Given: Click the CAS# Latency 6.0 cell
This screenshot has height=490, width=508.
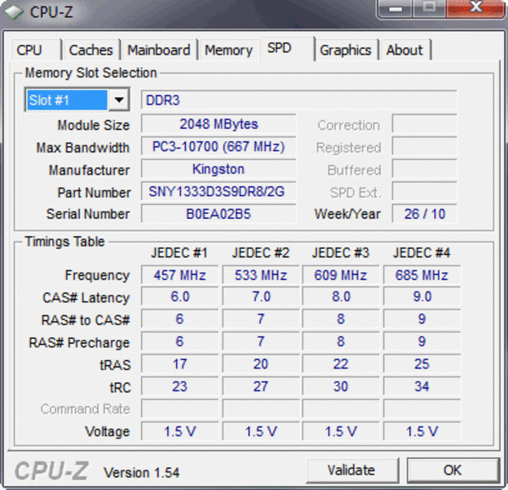Looking at the screenshot, I should pyautogui.click(x=180, y=296).
